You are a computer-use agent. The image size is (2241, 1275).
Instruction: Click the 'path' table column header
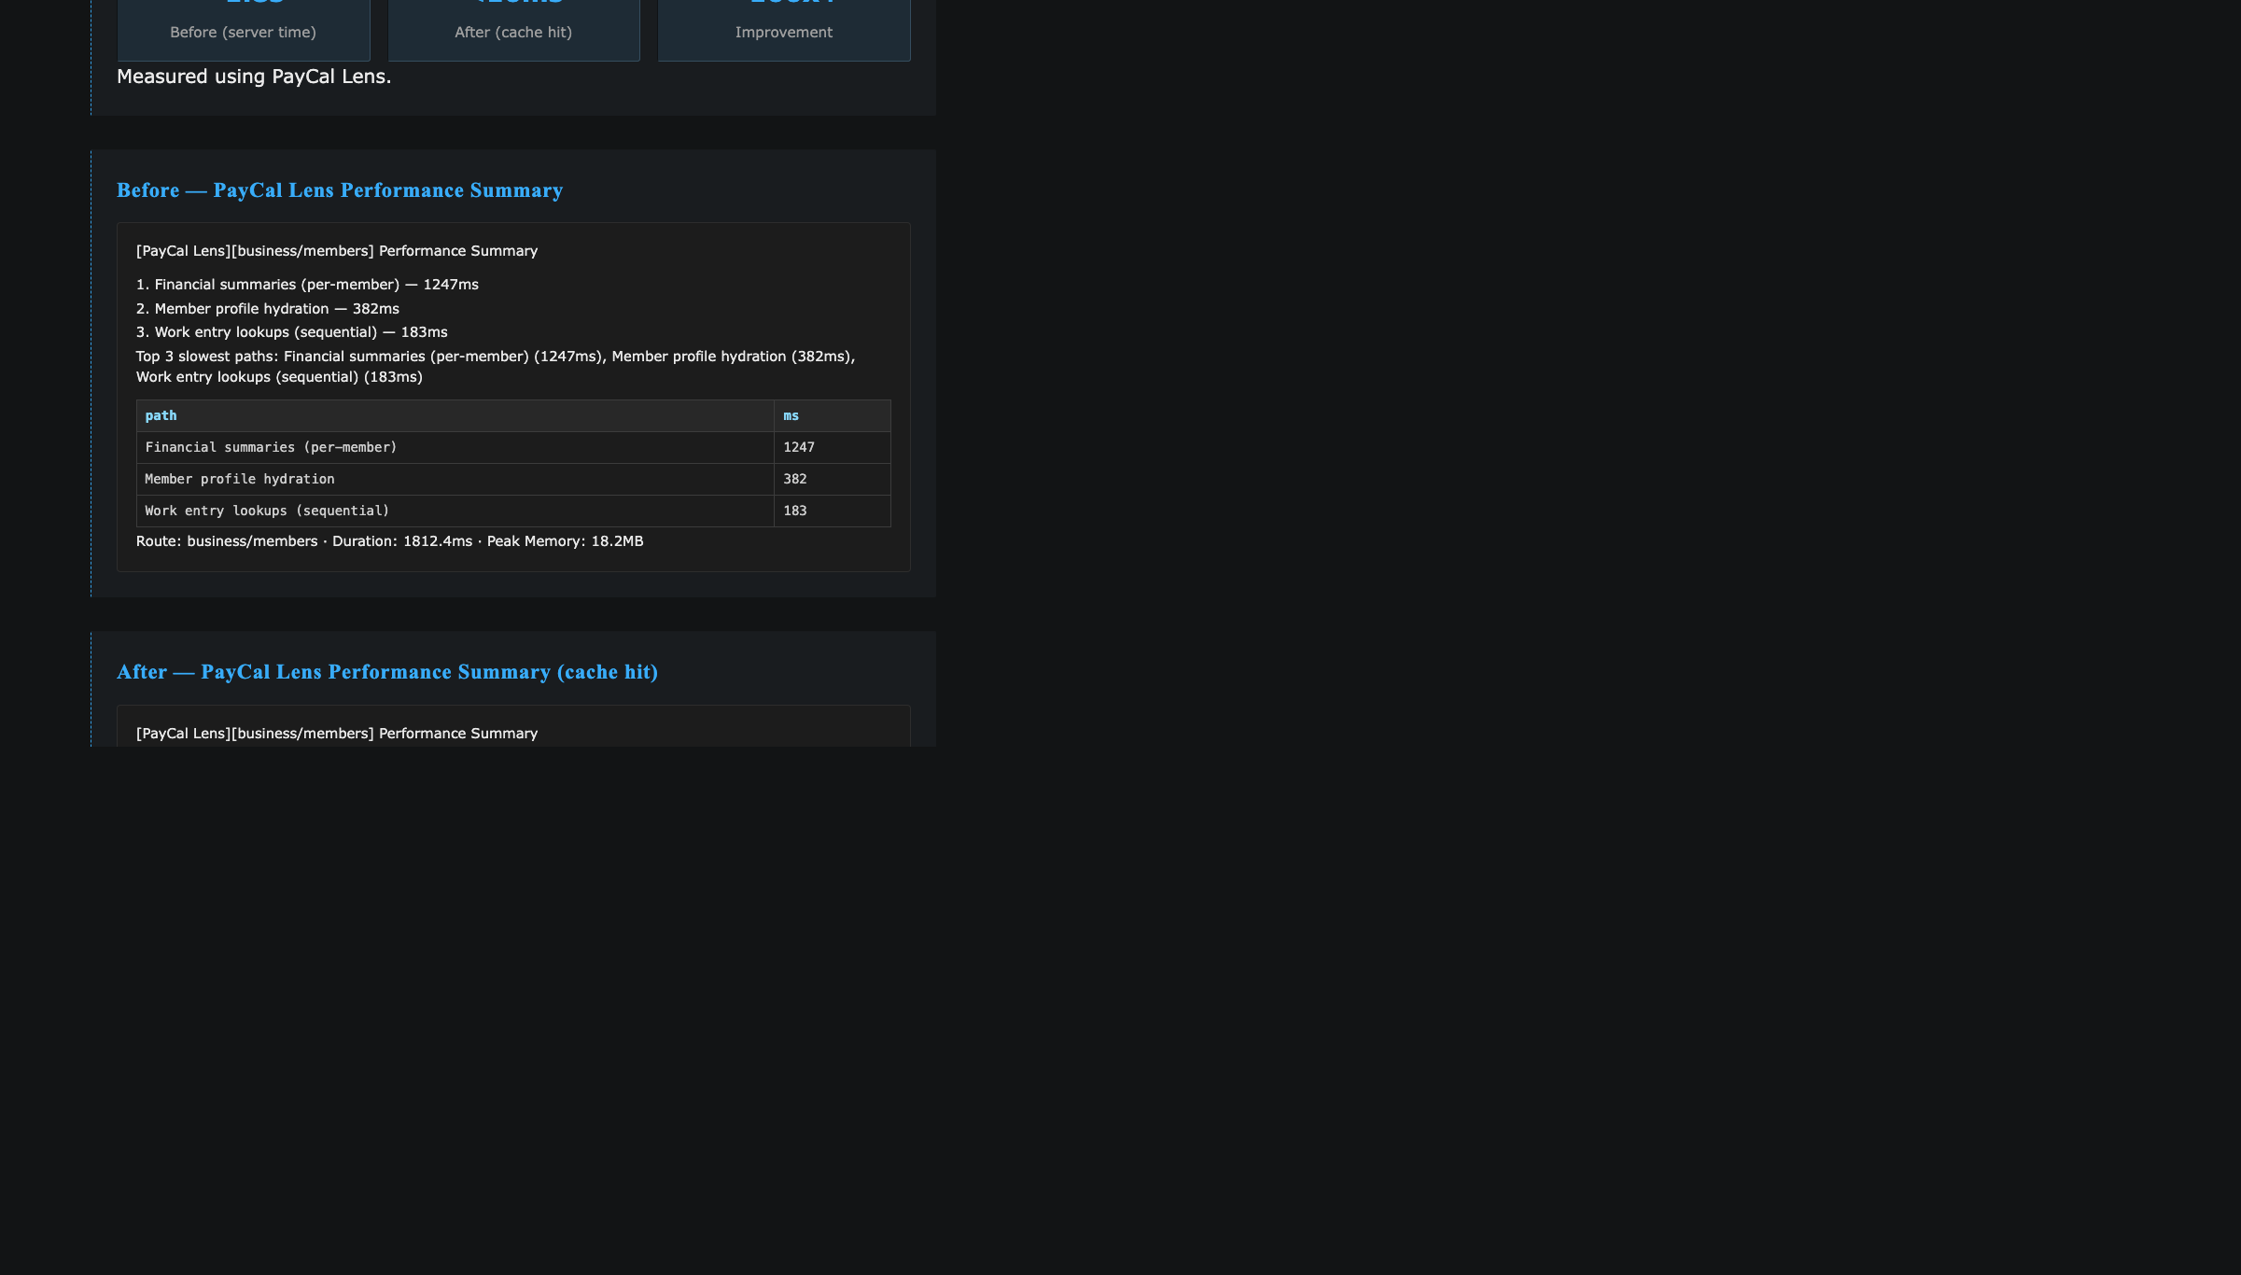[x=455, y=416]
